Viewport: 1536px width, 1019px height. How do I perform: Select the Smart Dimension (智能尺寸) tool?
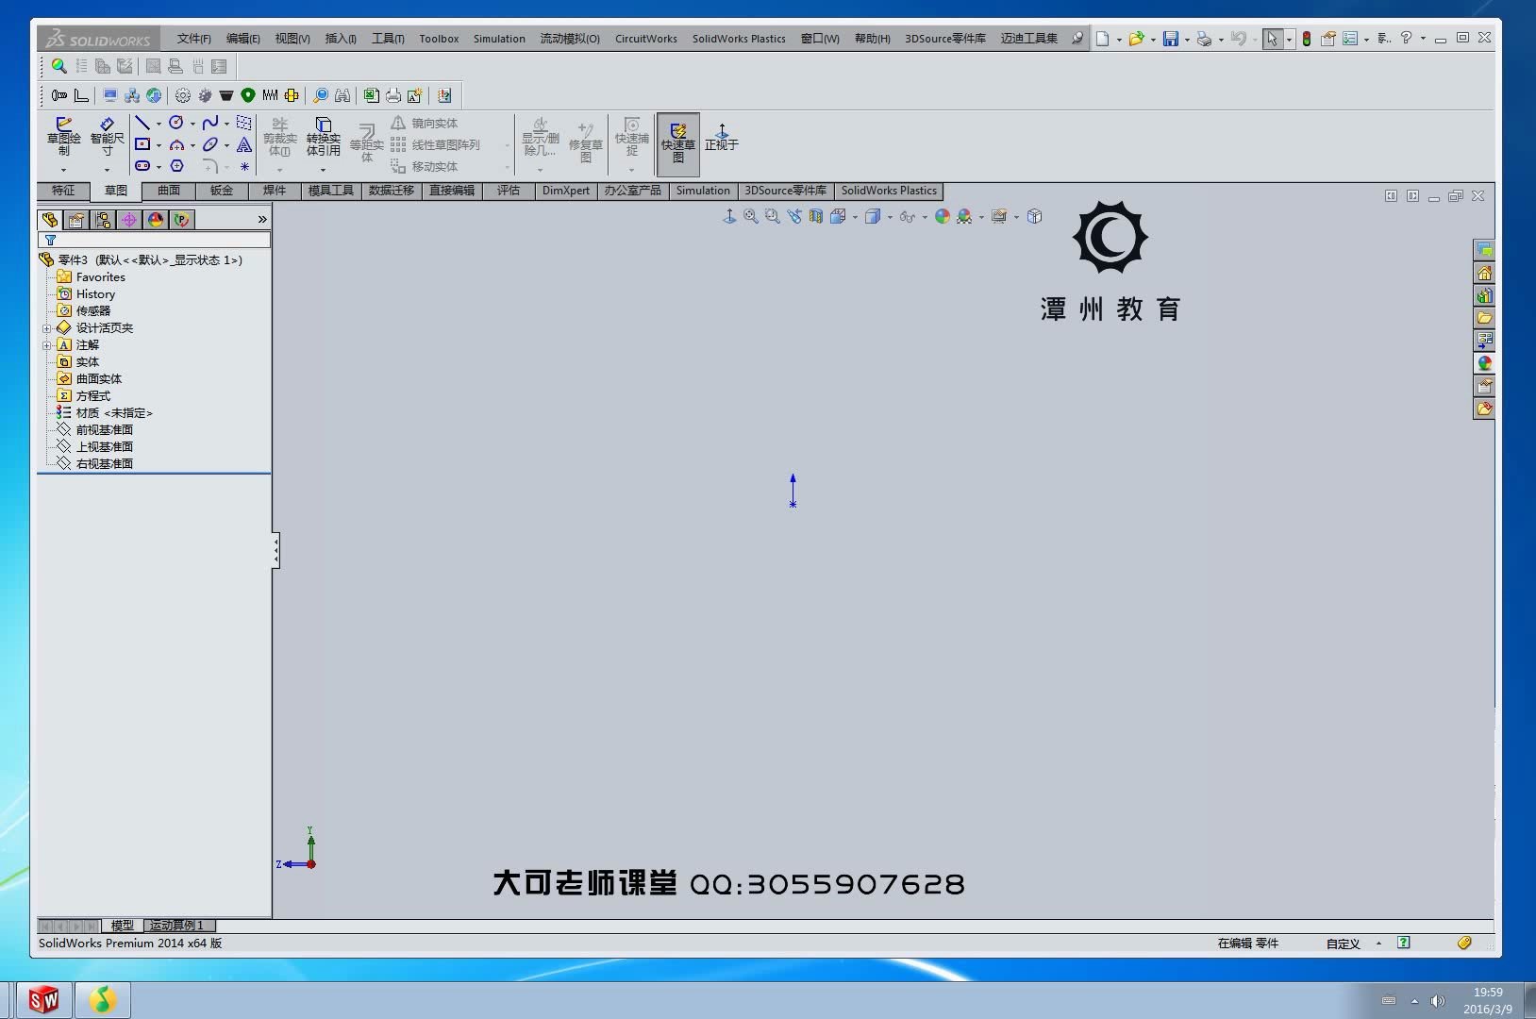pos(106,137)
